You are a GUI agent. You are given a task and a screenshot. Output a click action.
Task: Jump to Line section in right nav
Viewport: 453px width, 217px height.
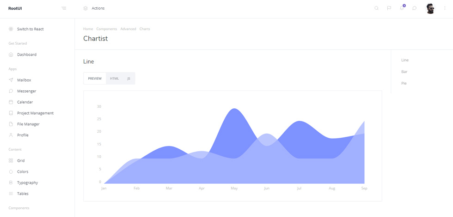click(x=405, y=60)
